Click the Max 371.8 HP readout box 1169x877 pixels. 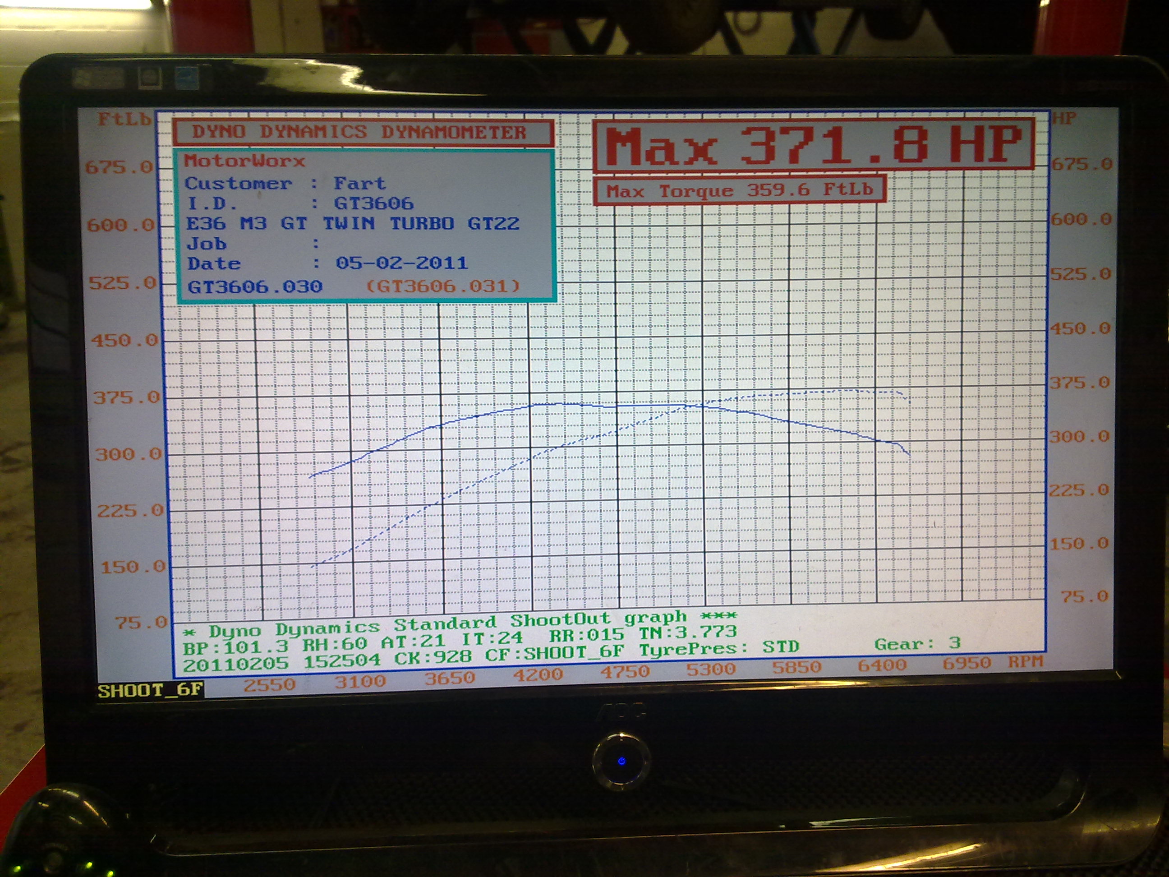(x=814, y=144)
